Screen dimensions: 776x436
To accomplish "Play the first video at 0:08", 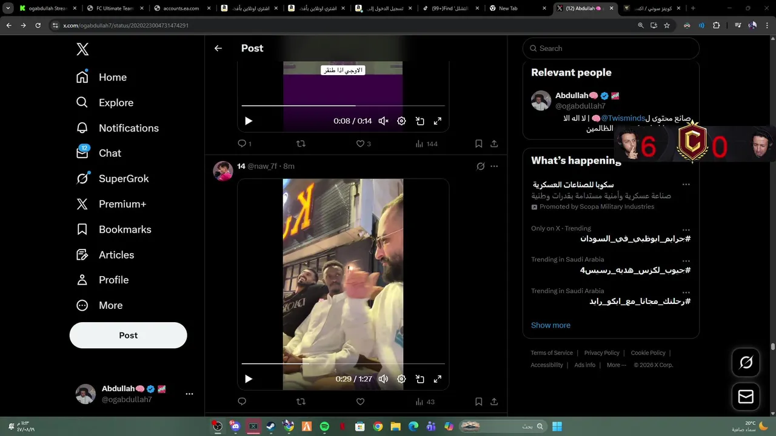I will [248, 121].
